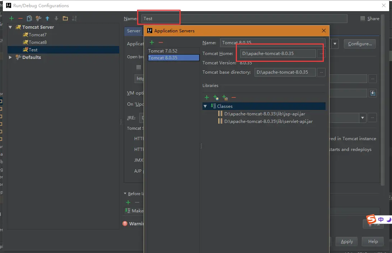Select Tomcat 8.0.35 server in list
The height and width of the screenshot is (253, 392).
click(173, 58)
